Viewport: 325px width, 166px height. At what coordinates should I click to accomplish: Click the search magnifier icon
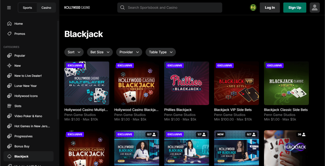click(x=122, y=8)
